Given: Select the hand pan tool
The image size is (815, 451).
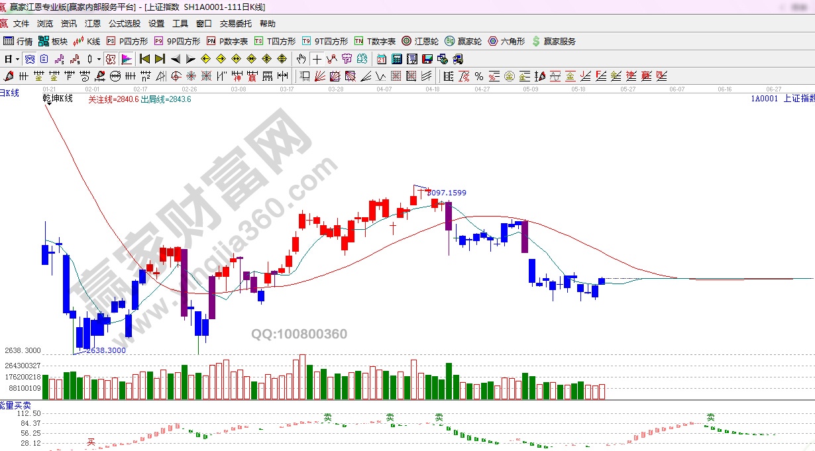Looking at the screenshot, I should (x=302, y=59).
